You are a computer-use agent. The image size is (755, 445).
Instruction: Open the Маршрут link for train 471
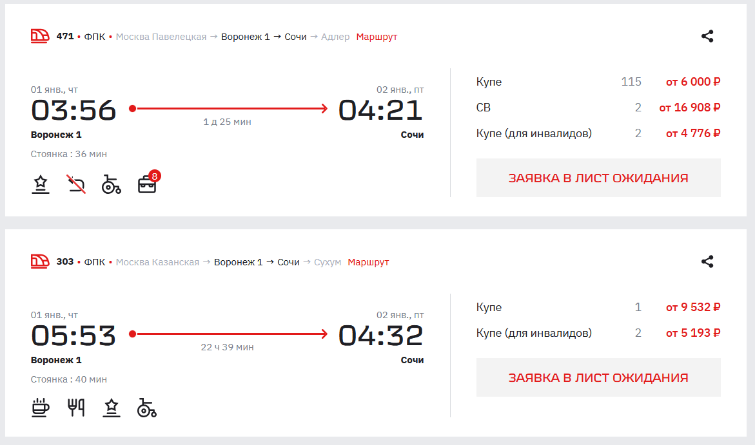[x=377, y=37]
